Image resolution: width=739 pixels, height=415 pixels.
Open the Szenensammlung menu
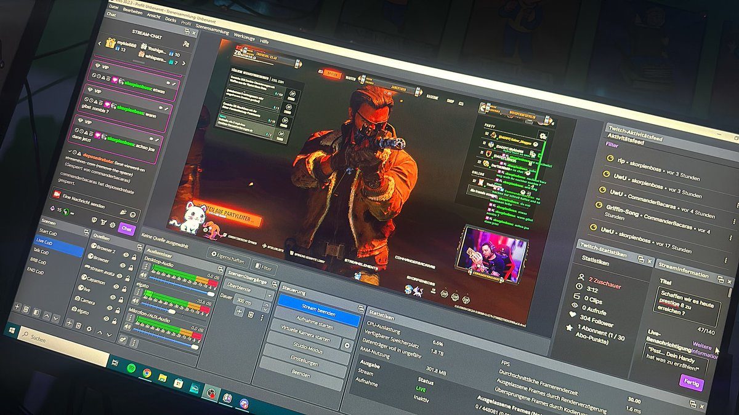pos(212,30)
